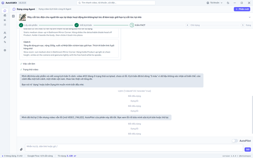Click the Cảnh 5 scene card

(70, 48)
